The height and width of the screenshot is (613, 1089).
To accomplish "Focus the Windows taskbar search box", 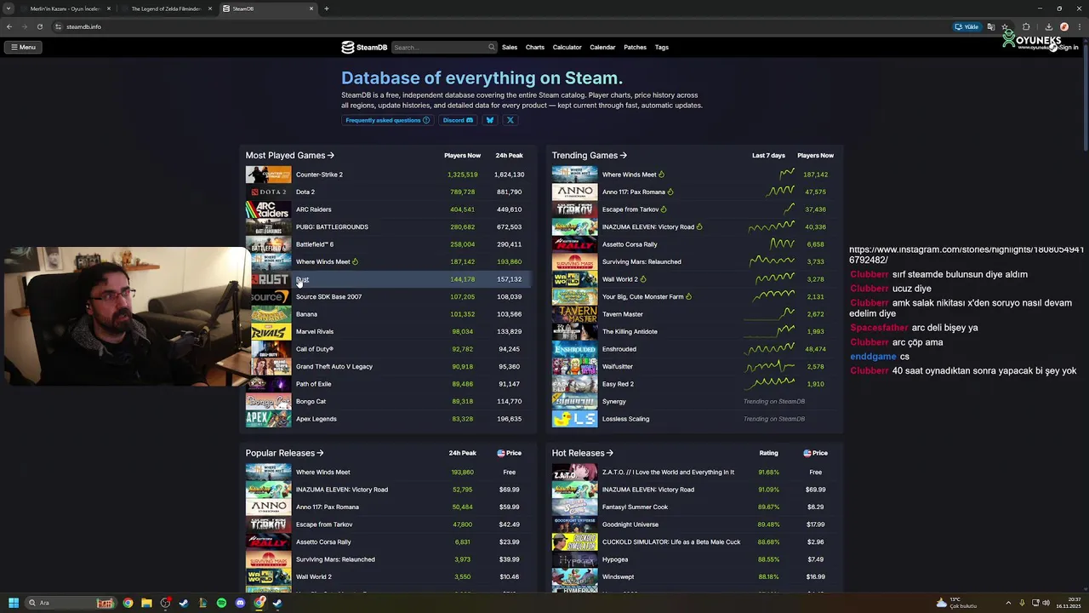I will (72, 603).
